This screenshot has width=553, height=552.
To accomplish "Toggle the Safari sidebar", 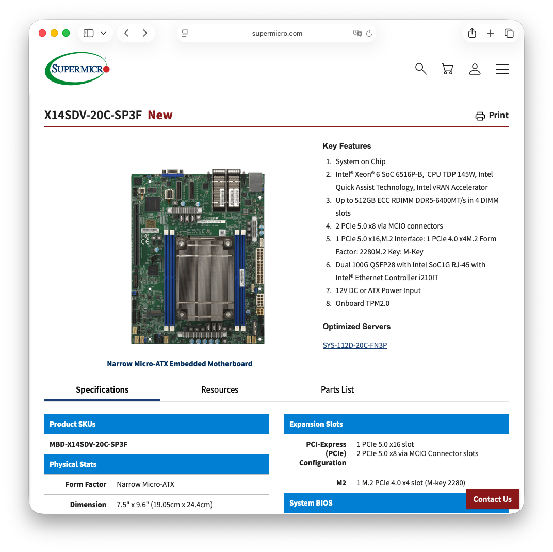I will click(89, 33).
